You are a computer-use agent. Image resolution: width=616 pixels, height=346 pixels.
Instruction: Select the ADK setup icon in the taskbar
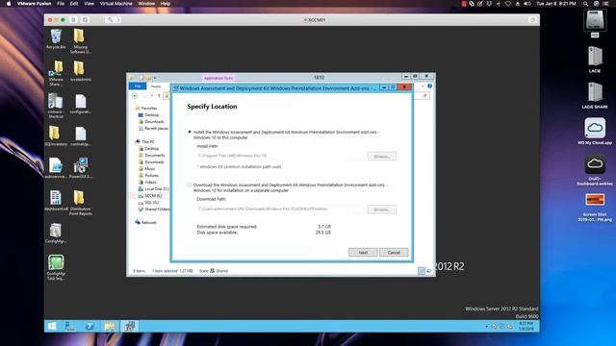tap(130, 326)
